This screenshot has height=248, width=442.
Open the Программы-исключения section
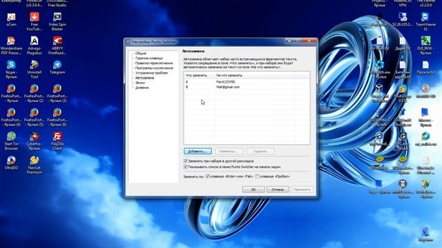coord(154,68)
